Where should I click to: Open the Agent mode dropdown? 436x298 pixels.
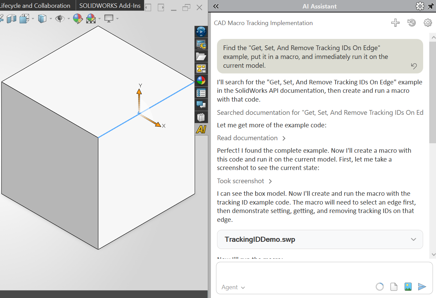(233, 287)
